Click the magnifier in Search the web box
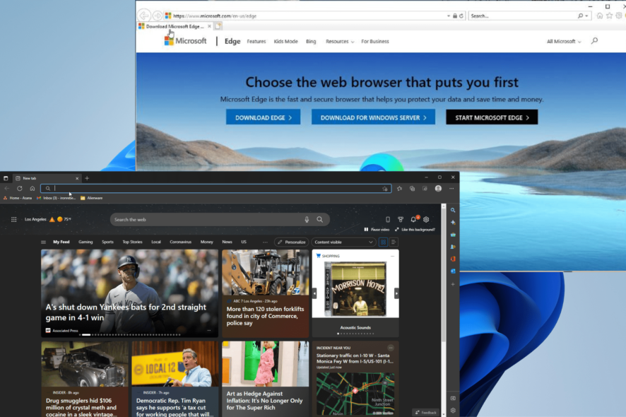 320,219
